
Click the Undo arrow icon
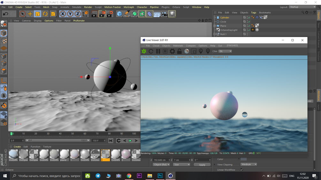pos(5,14)
